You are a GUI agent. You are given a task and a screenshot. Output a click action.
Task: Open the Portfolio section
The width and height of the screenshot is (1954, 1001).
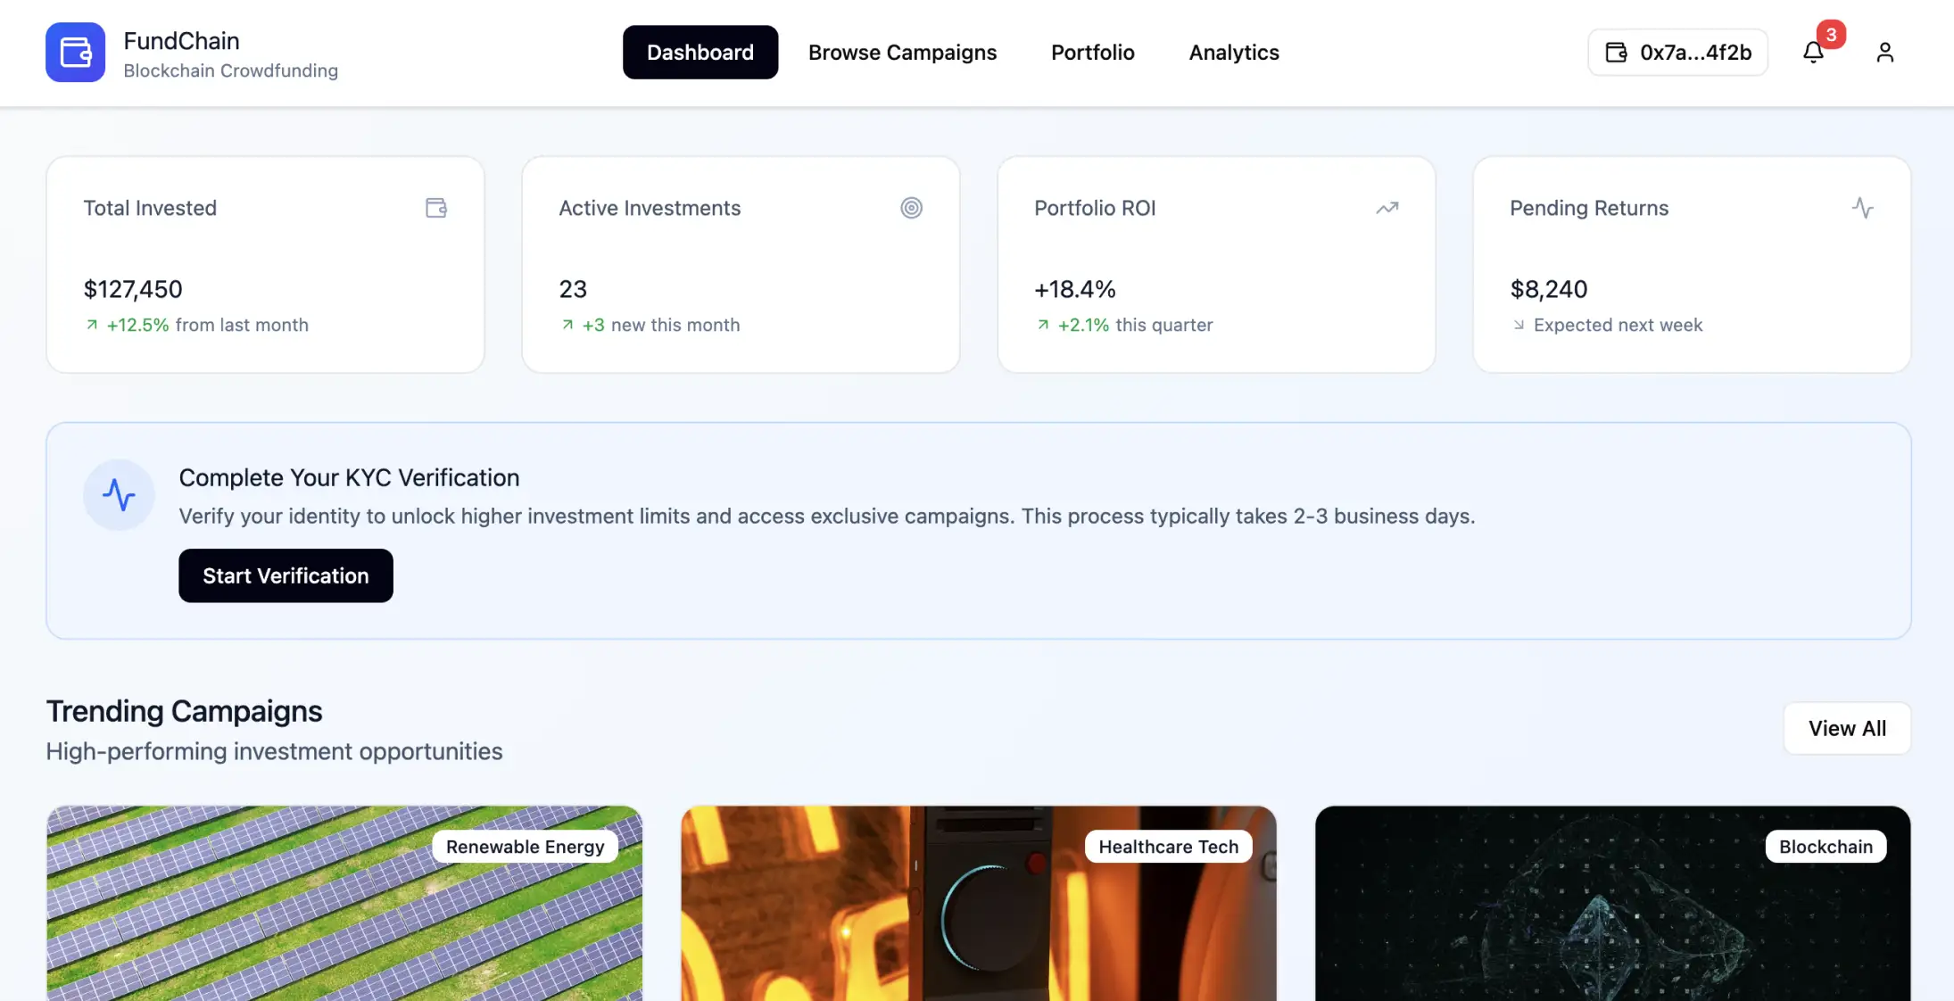1092,52
